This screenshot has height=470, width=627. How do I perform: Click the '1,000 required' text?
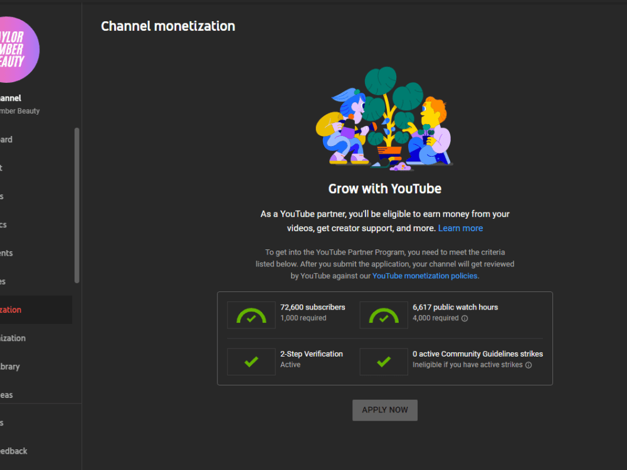303,318
